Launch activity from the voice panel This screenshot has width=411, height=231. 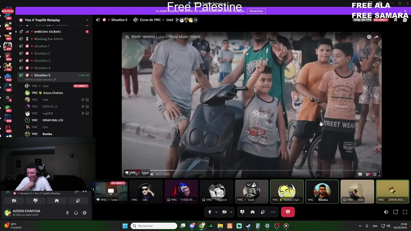pos(57,201)
